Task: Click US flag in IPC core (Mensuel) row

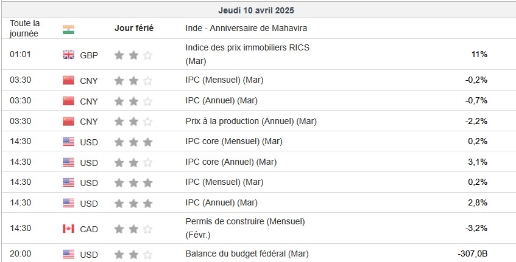Action: pos(68,142)
